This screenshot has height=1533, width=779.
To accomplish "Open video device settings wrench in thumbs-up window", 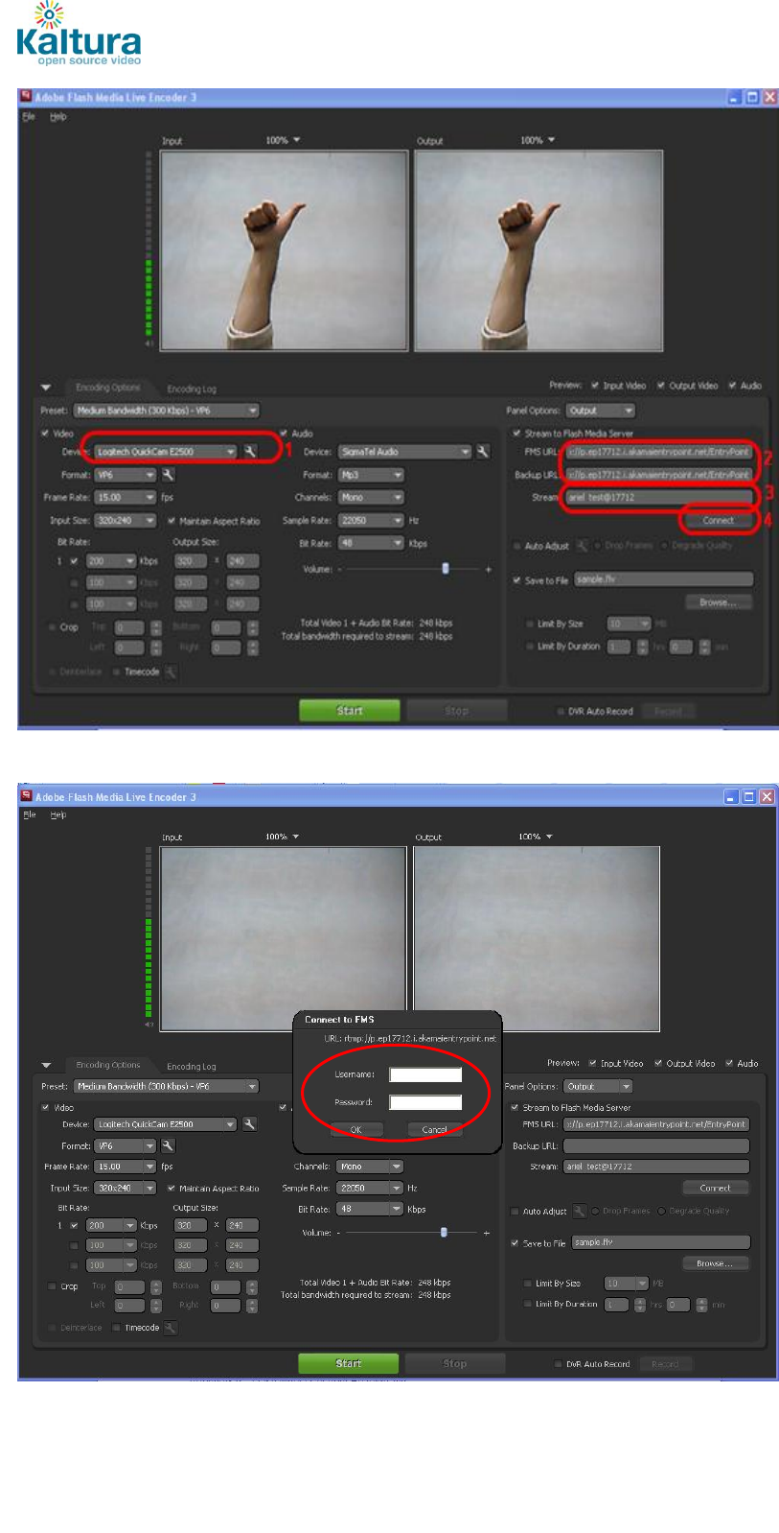I will click(x=250, y=451).
